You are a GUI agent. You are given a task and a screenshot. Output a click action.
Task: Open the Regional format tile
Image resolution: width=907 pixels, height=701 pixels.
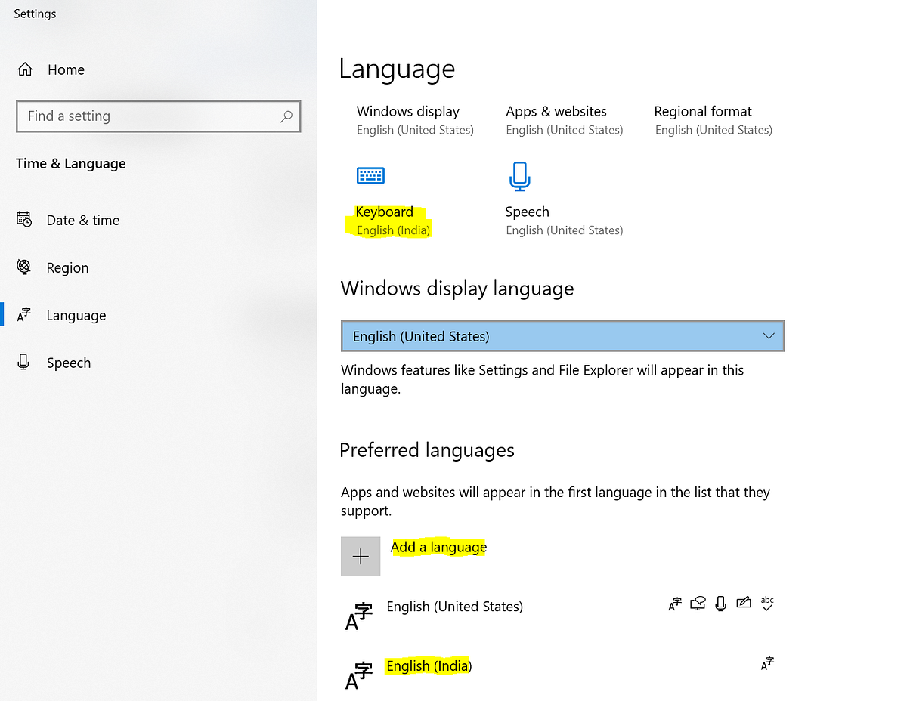(714, 120)
